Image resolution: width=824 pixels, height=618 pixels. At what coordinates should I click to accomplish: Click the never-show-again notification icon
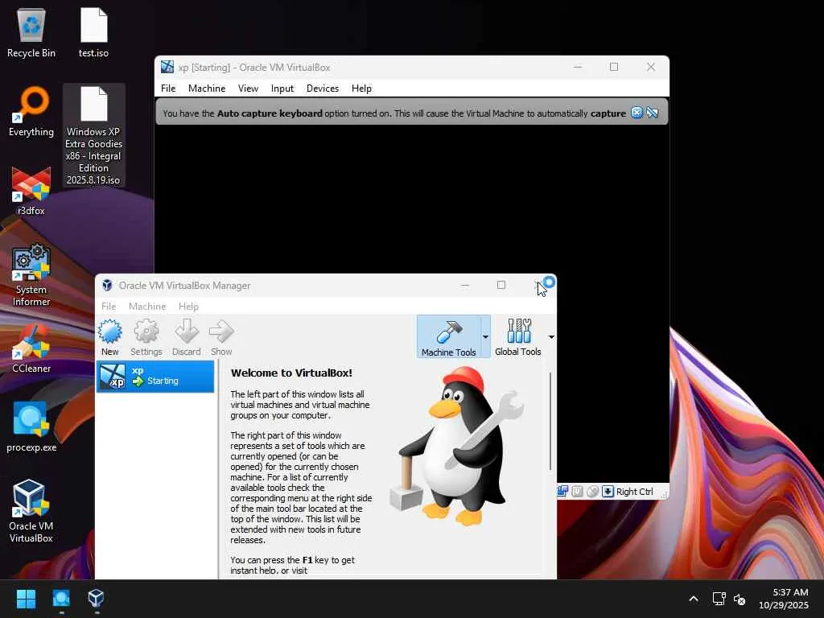[652, 113]
